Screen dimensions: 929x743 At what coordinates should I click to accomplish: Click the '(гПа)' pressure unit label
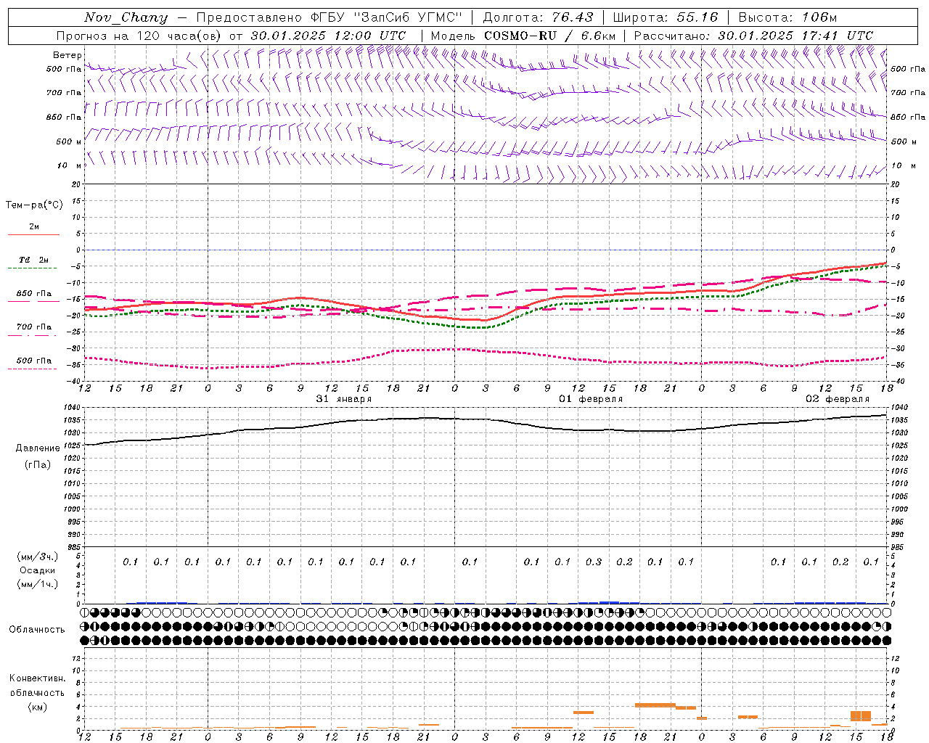38,464
